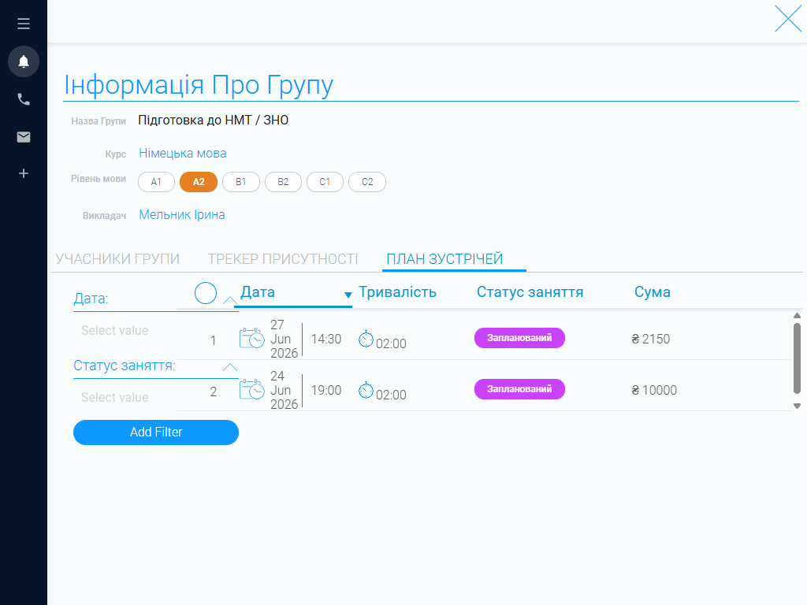Viewport: 807px width, 605px height.
Task: Click stopwatch icon in the second row
Action: [366, 391]
